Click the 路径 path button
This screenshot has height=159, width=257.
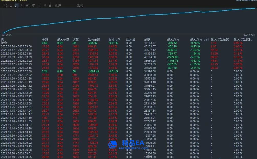pos(80,5)
